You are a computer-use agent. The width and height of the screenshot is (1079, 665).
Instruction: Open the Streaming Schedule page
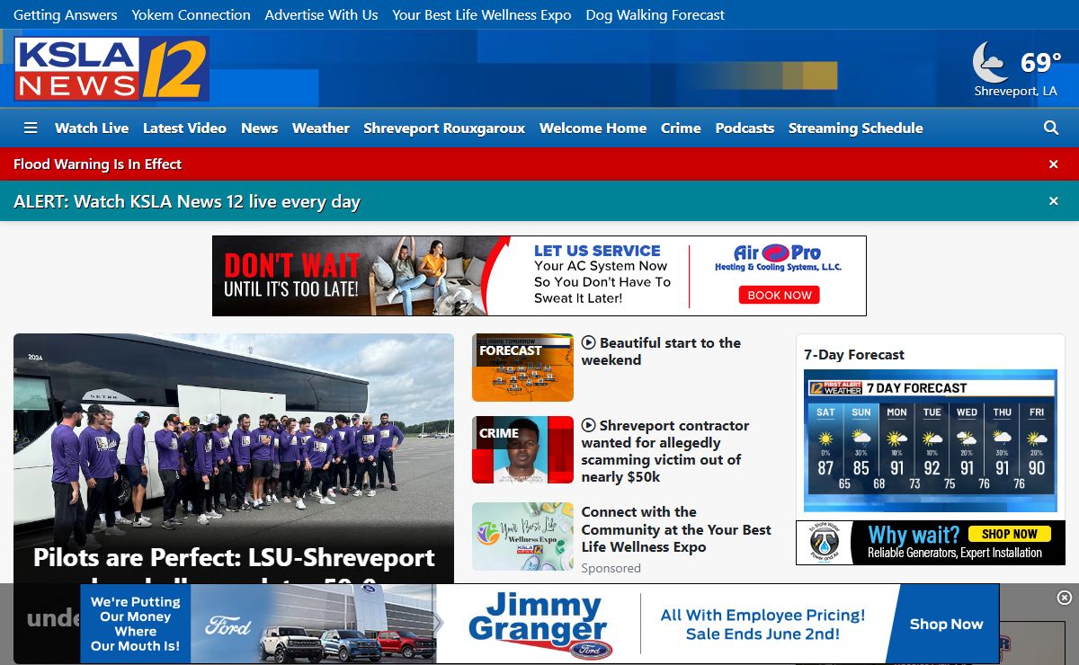point(856,128)
